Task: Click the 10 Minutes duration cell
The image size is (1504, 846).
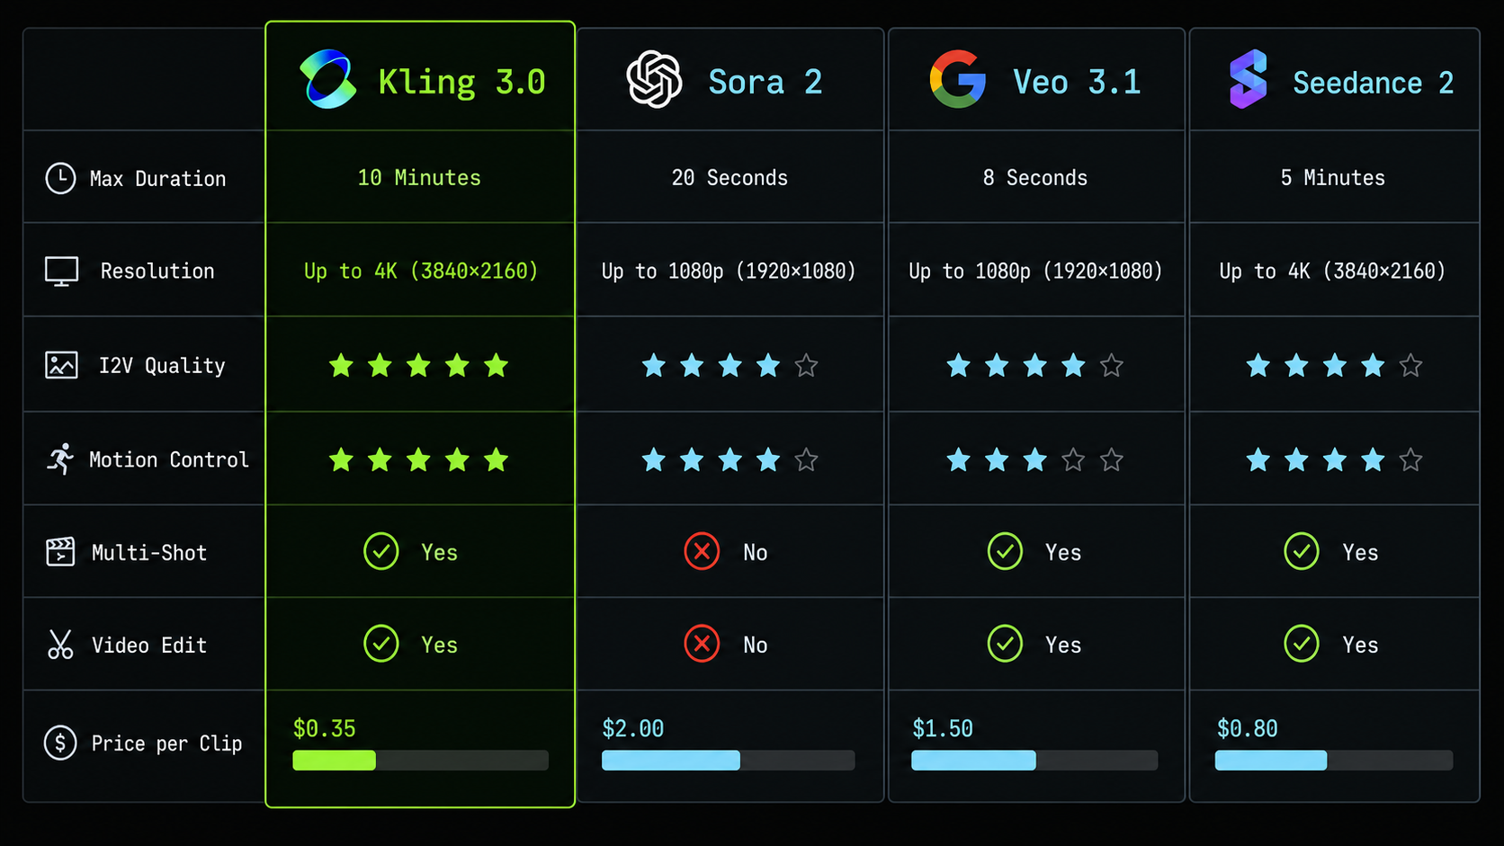Action: (x=419, y=178)
